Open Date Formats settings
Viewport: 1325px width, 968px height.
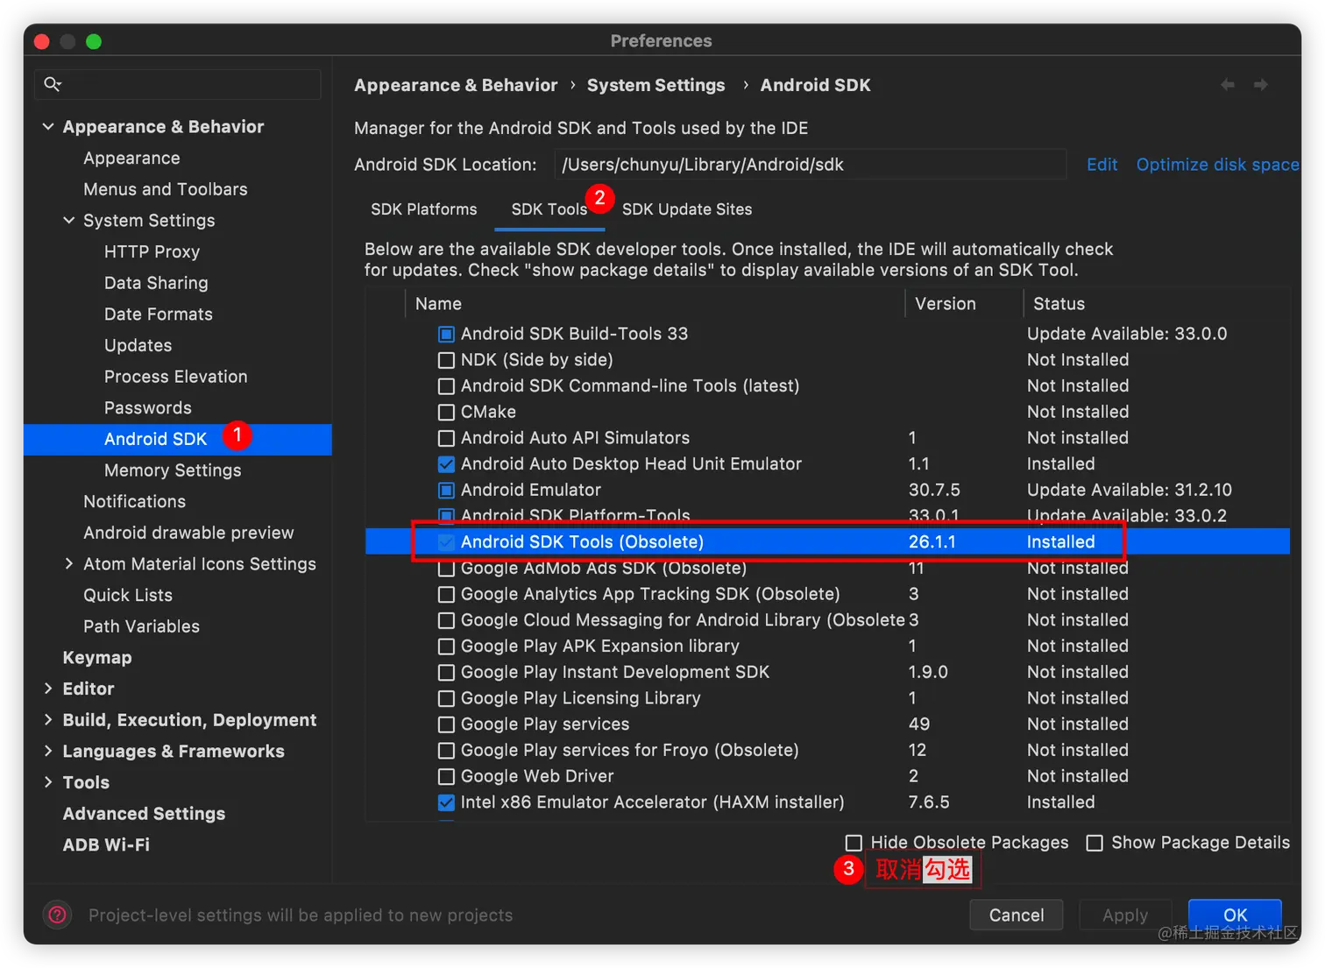[159, 314]
